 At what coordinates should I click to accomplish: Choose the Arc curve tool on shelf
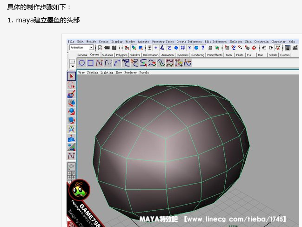point(117,63)
